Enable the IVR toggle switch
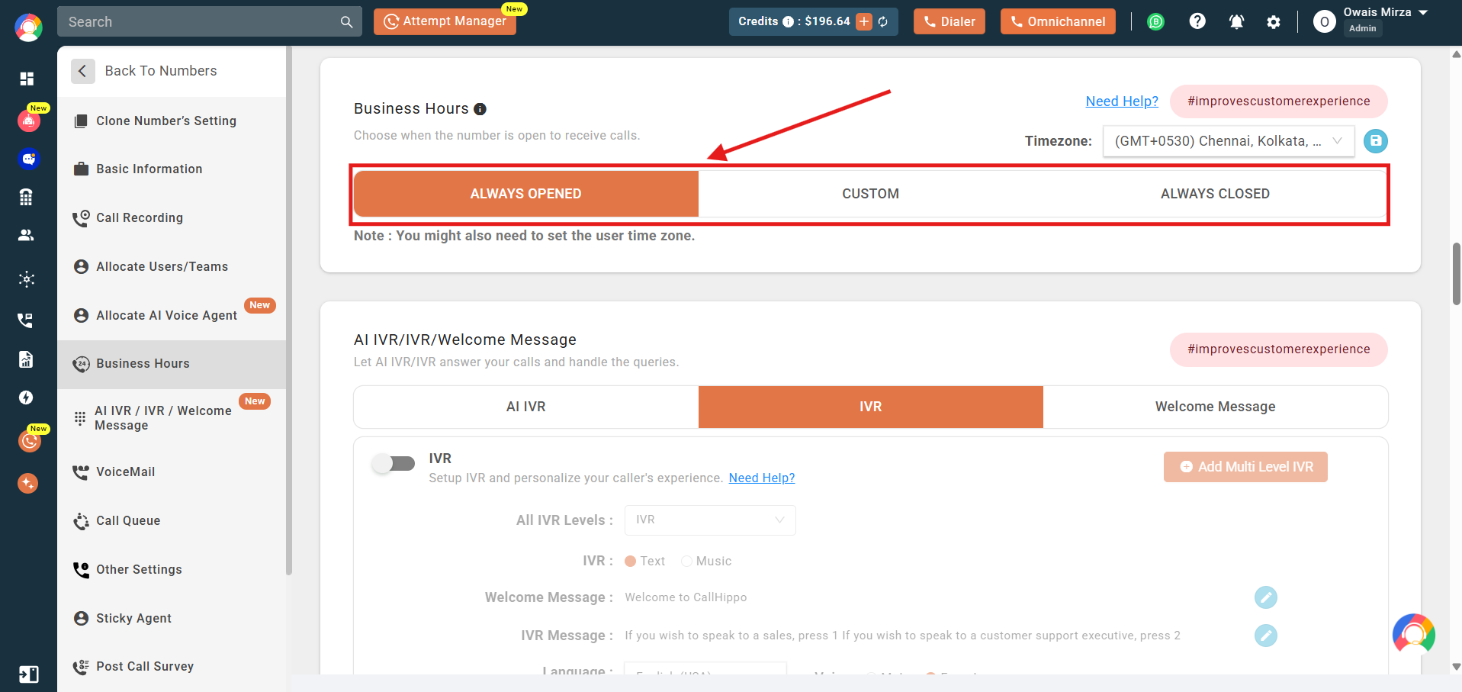Image resolution: width=1462 pixels, height=692 pixels. pyautogui.click(x=394, y=463)
